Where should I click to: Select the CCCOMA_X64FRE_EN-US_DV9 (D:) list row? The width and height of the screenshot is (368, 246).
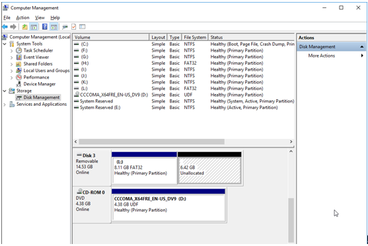[184, 95]
